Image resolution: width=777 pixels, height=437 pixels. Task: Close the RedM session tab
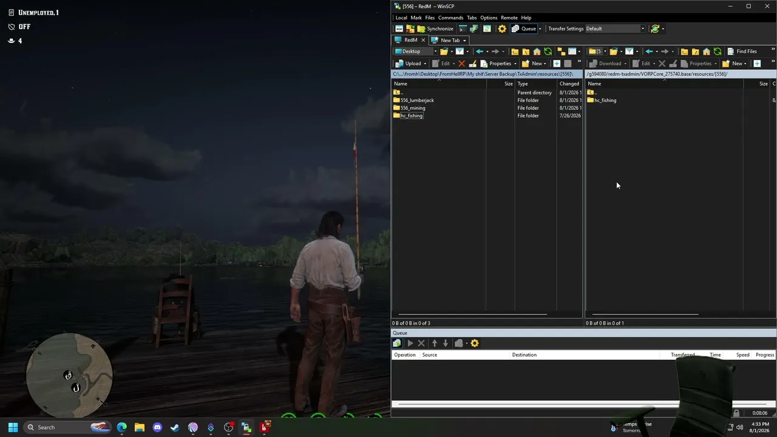pyautogui.click(x=423, y=40)
